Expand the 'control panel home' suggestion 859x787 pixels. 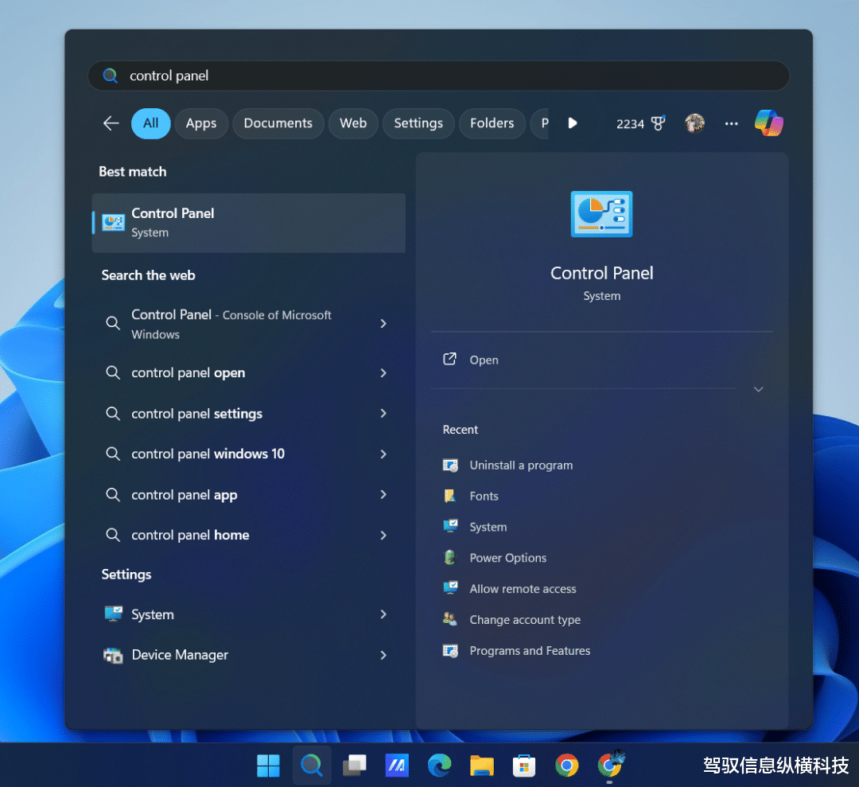point(383,535)
